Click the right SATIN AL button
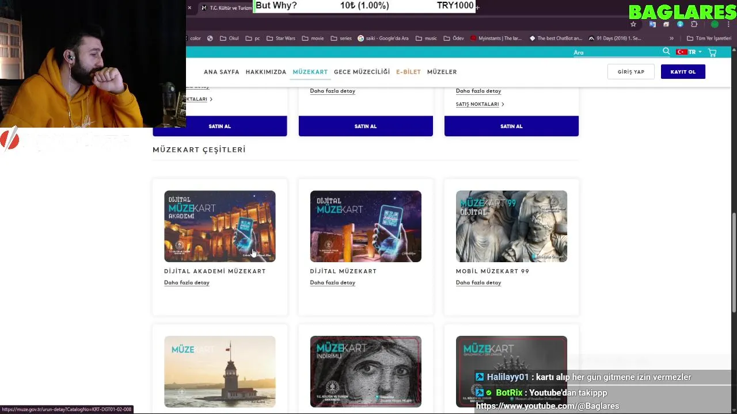The height and width of the screenshot is (414, 737). (511, 126)
